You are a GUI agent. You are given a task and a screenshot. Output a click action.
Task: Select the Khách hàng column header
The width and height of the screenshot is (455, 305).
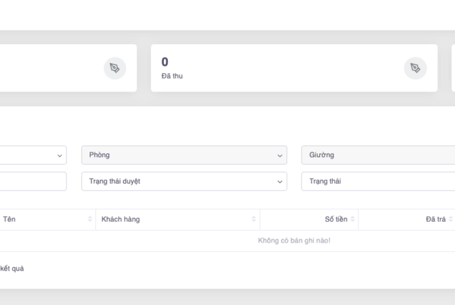[121, 219]
